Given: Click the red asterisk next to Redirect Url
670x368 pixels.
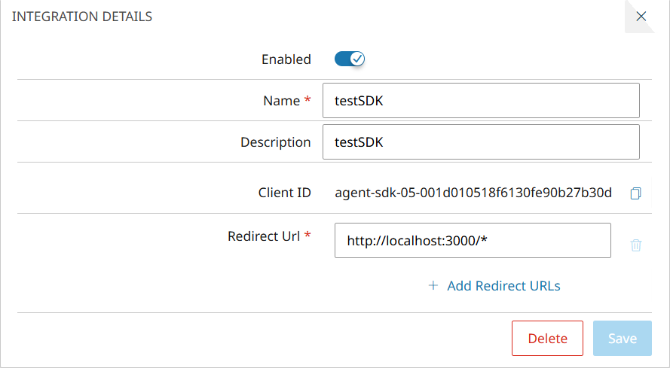Looking at the screenshot, I should click(x=307, y=234).
